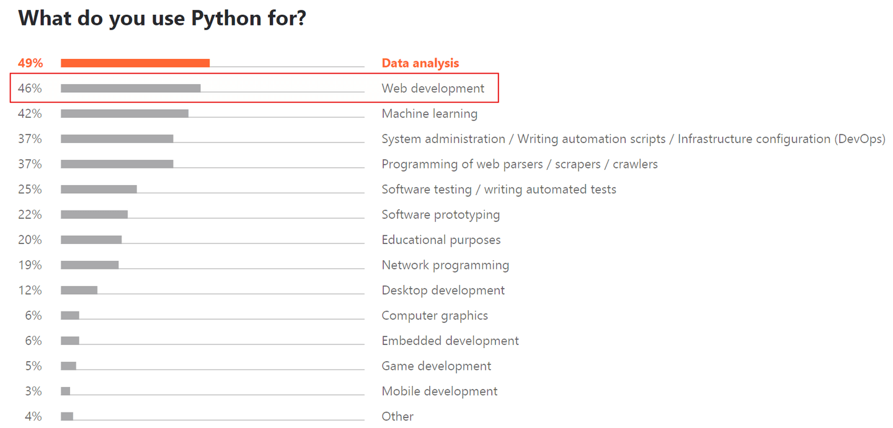
Task: Click the grey Web development bar
Action: (130, 88)
